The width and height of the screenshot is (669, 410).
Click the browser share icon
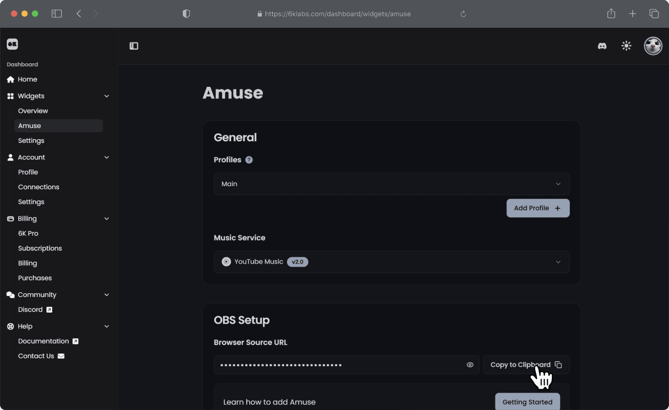click(x=611, y=14)
